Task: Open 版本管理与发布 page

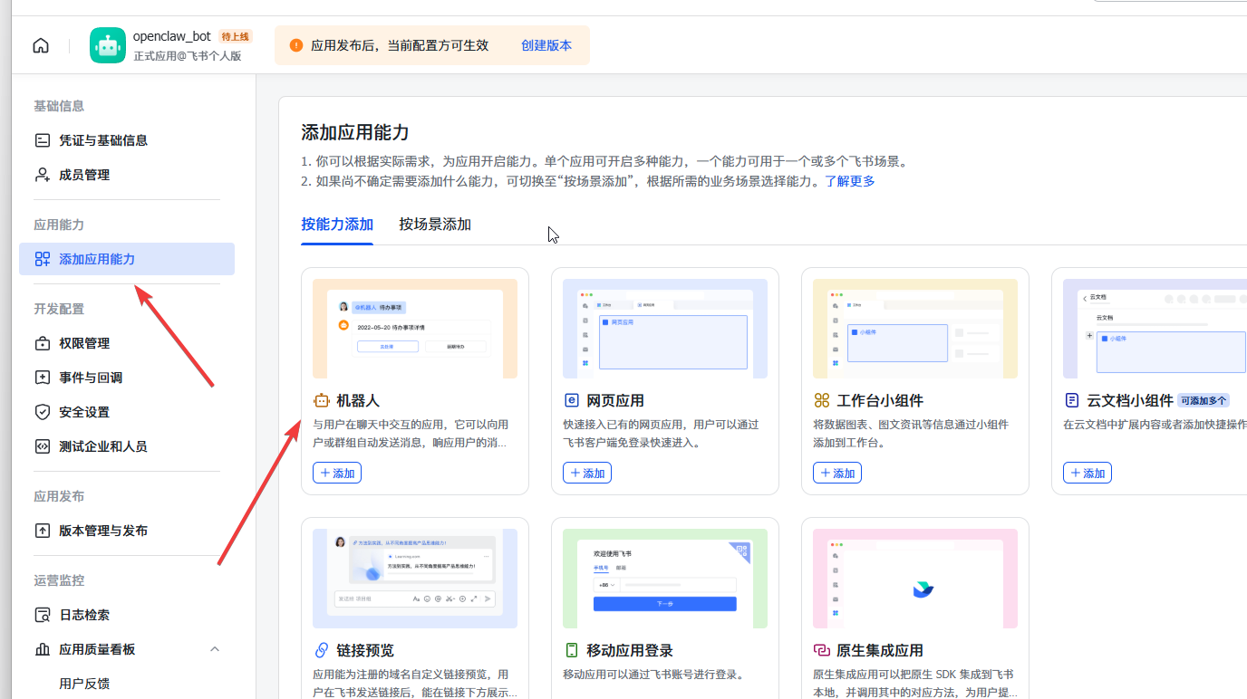Action: [x=102, y=531]
